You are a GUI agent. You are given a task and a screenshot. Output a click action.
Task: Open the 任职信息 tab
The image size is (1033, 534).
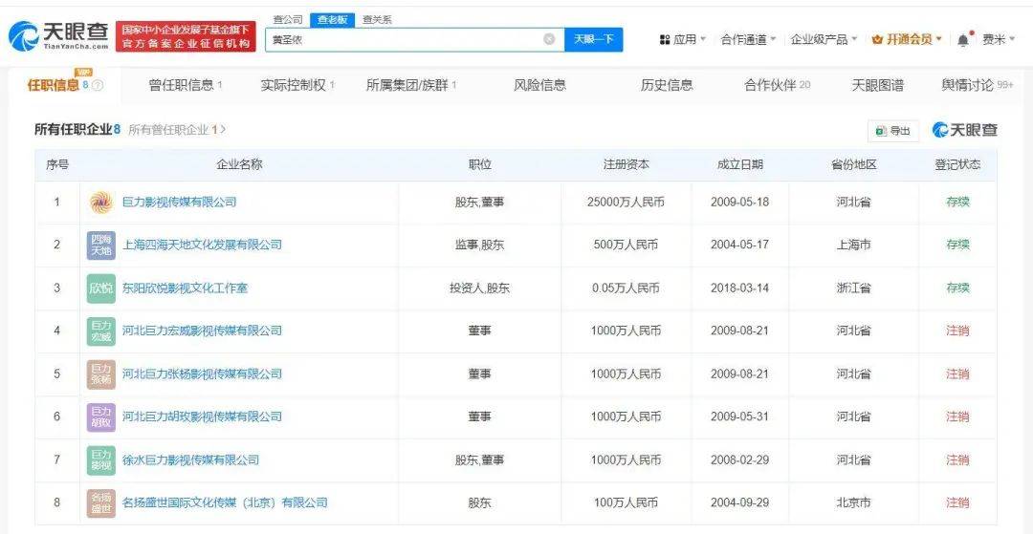(x=65, y=85)
